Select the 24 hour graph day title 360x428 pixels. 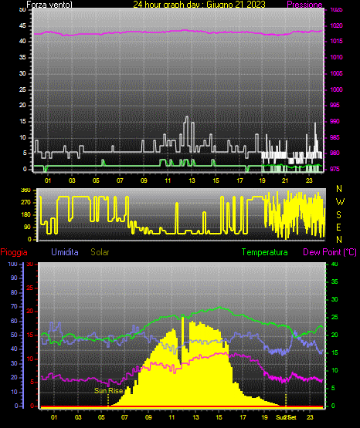coord(199,5)
